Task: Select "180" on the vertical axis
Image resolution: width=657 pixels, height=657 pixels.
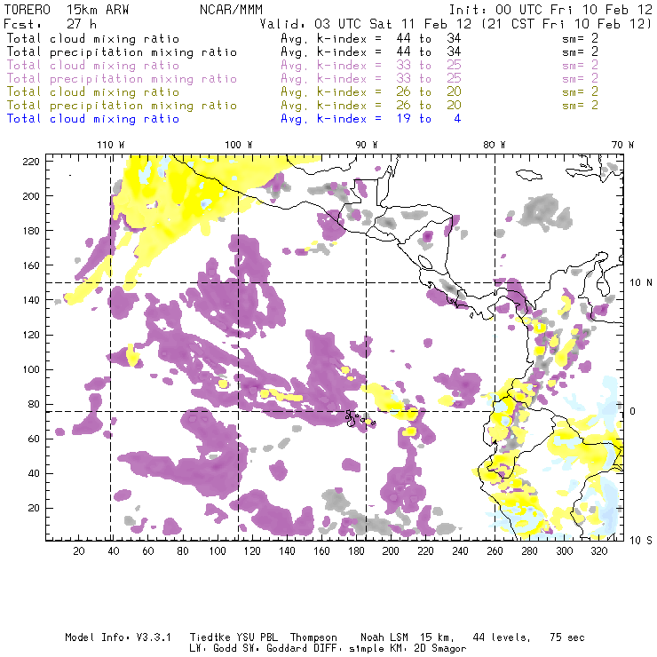Action: (31, 231)
